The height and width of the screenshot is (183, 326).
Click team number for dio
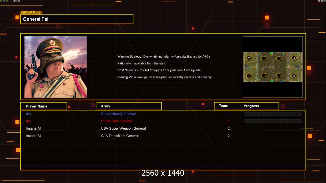(228, 114)
